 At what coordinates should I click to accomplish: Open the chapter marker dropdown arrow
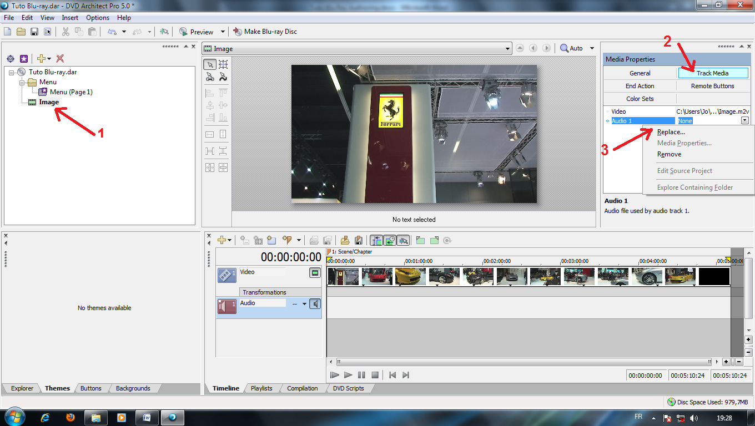coord(299,240)
